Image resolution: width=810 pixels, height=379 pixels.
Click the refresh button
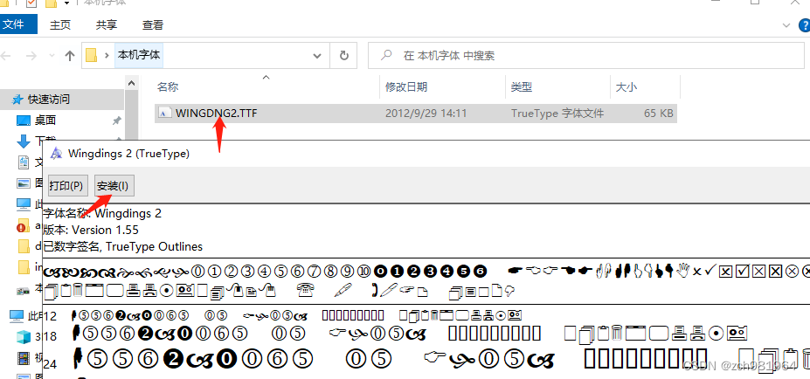[x=343, y=55]
